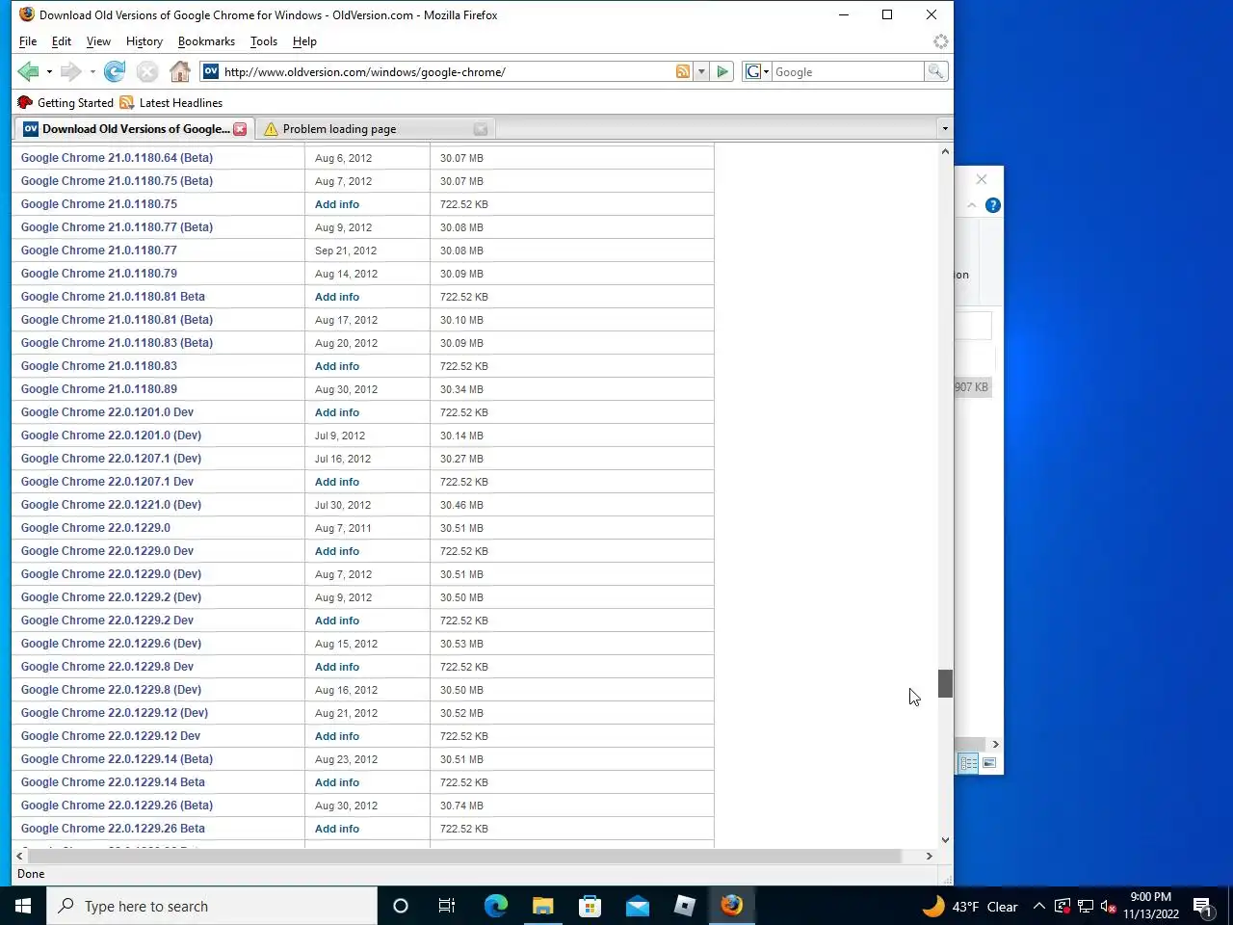The image size is (1233, 925).
Task: Switch to Problem loading page tab
Action: pos(377,129)
